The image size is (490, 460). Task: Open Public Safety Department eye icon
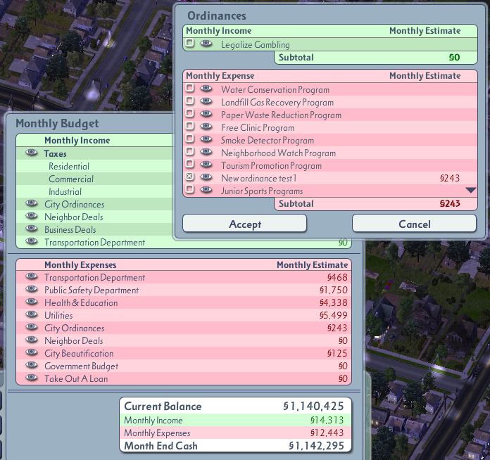pyautogui.click(x=31, y=289)
